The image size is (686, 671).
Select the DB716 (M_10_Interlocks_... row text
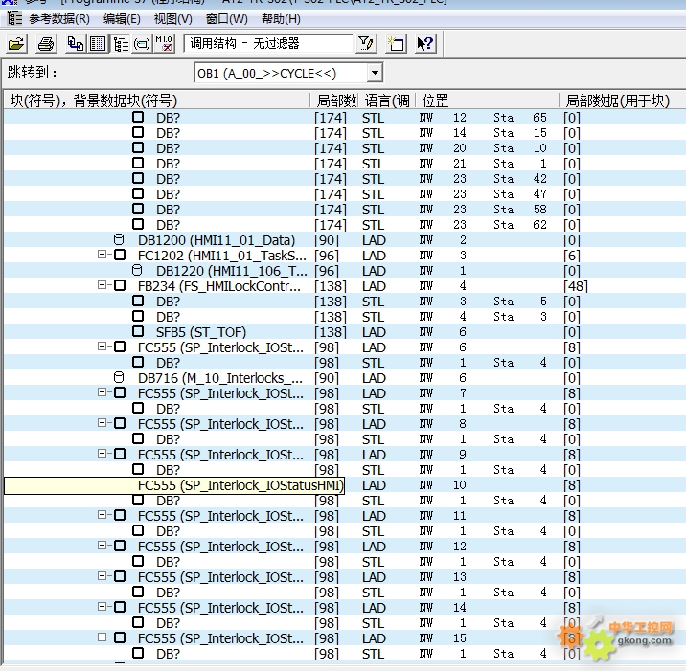(220, 378)
